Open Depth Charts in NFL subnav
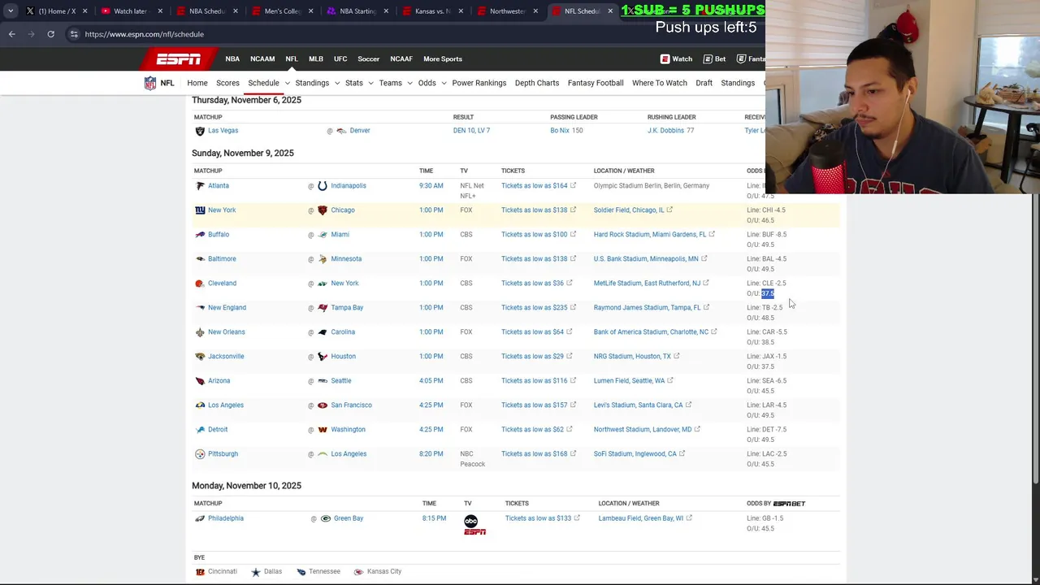 [537, 83]
